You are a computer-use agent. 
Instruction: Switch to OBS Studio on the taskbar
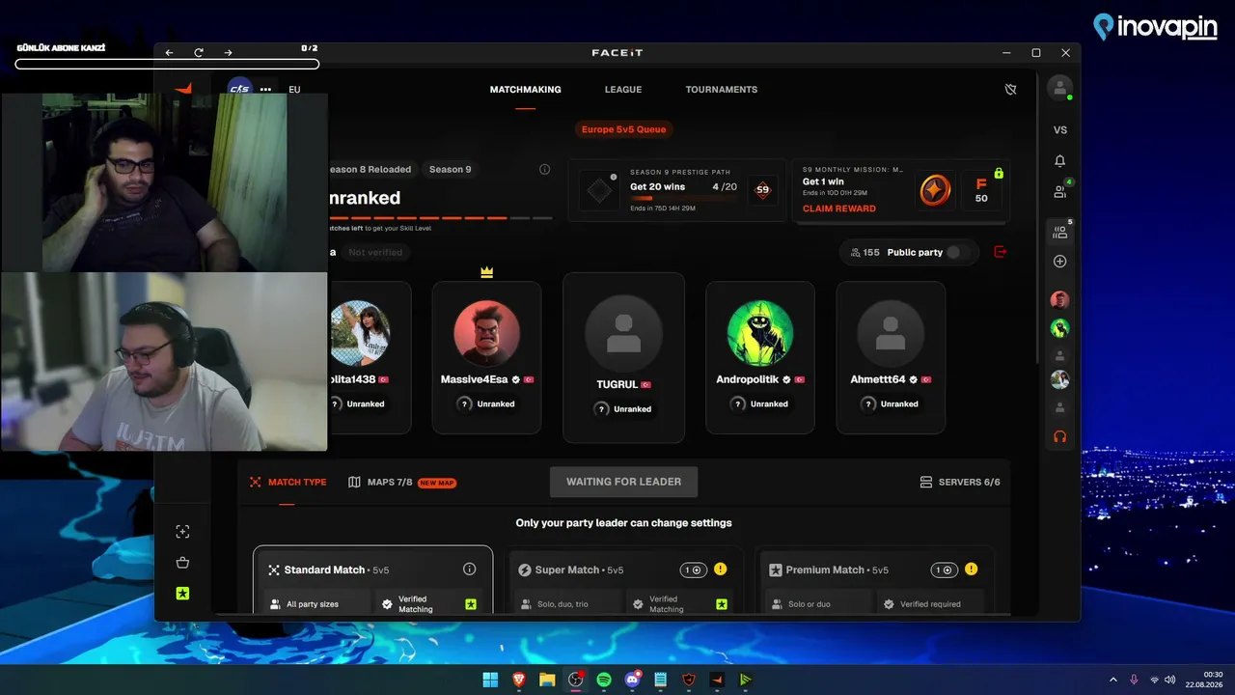pyautogui.click(x=576, y=680)
